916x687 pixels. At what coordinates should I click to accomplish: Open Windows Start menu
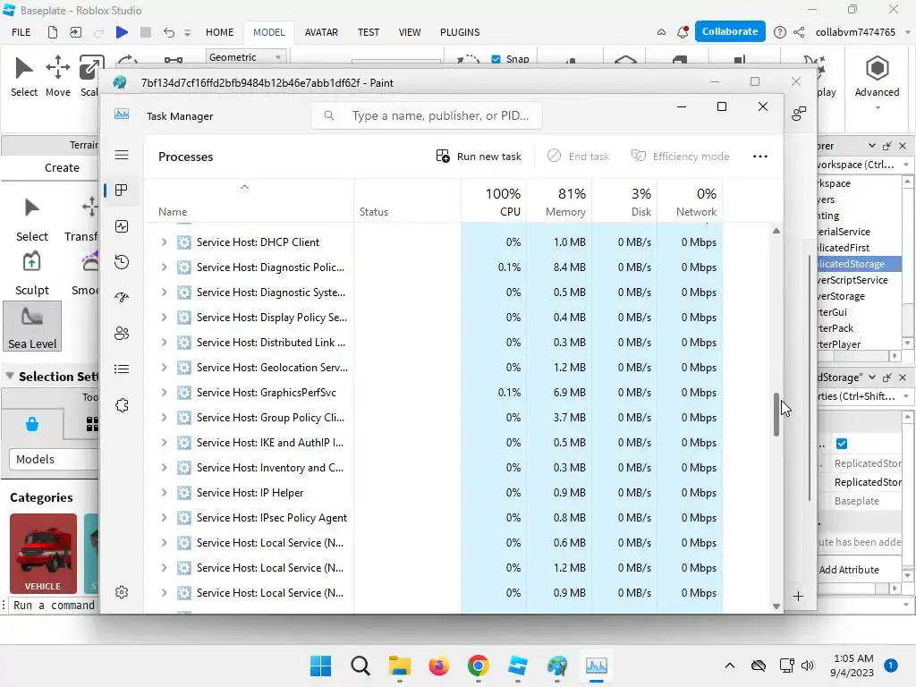click(x=320, y=666)
